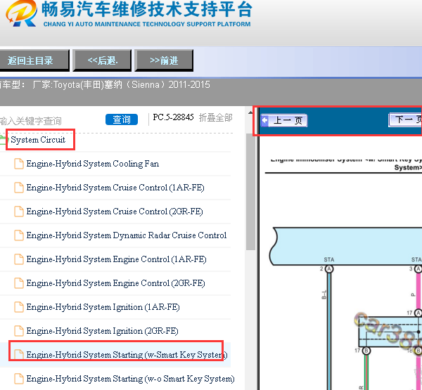
Task: Click document icon beside Cooling Fan
Action: coord(19,164)
